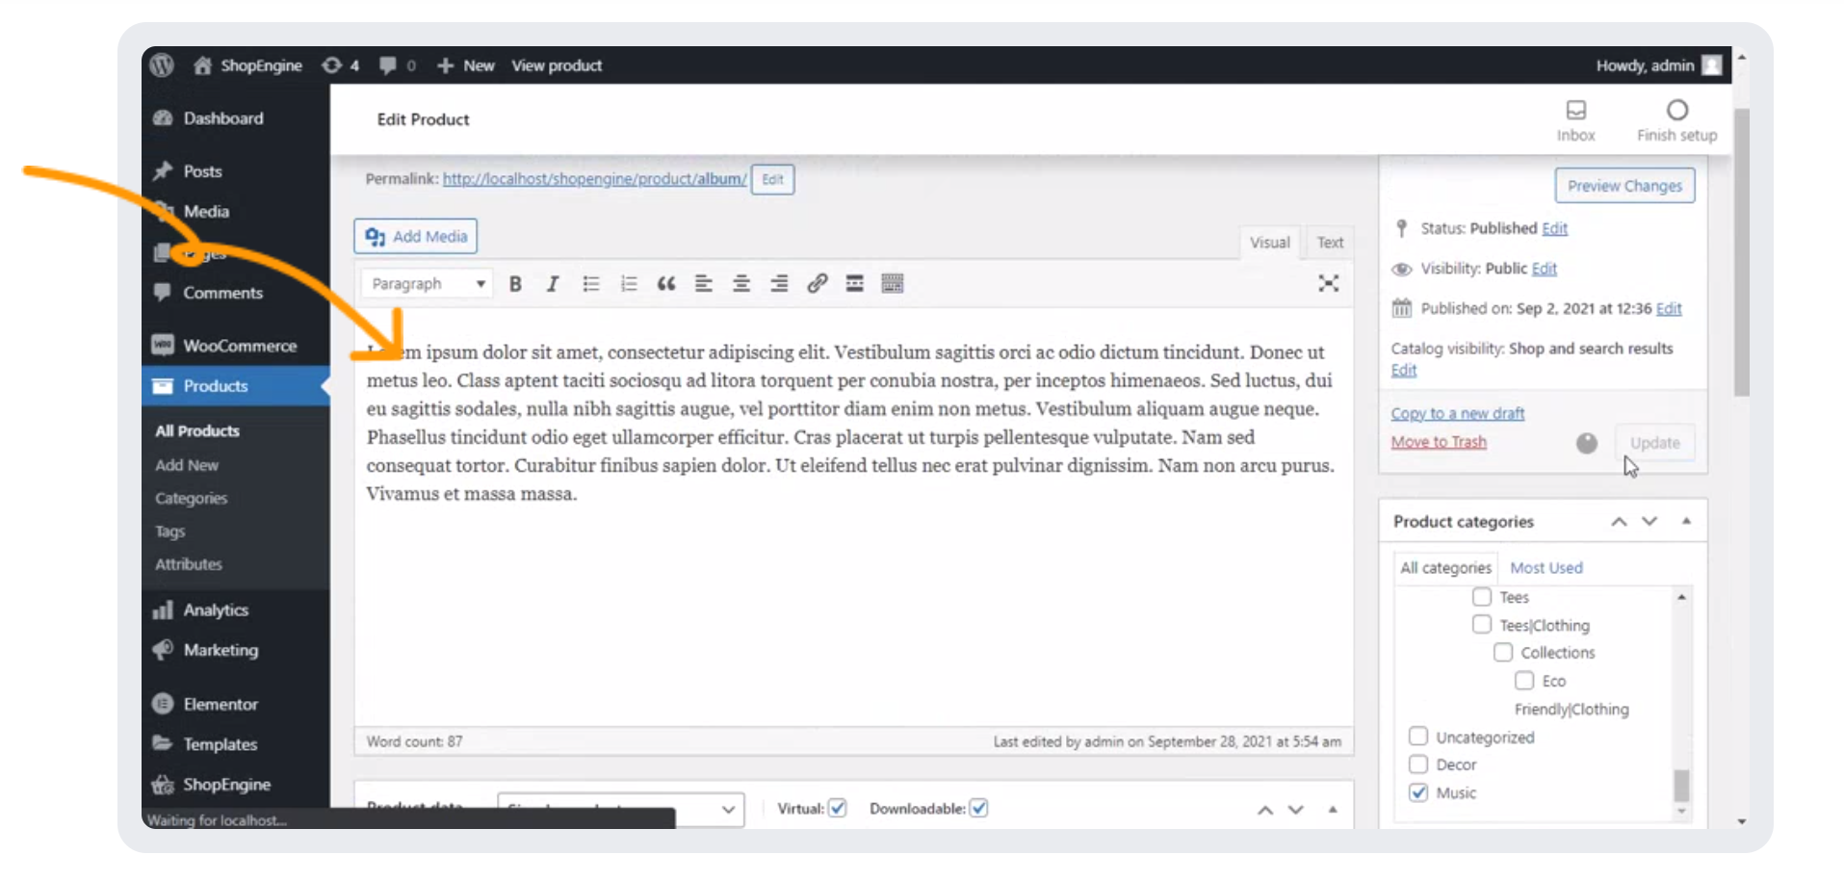
Task: Collapse the Product categories panel
Action: (x=1686, y=522)
